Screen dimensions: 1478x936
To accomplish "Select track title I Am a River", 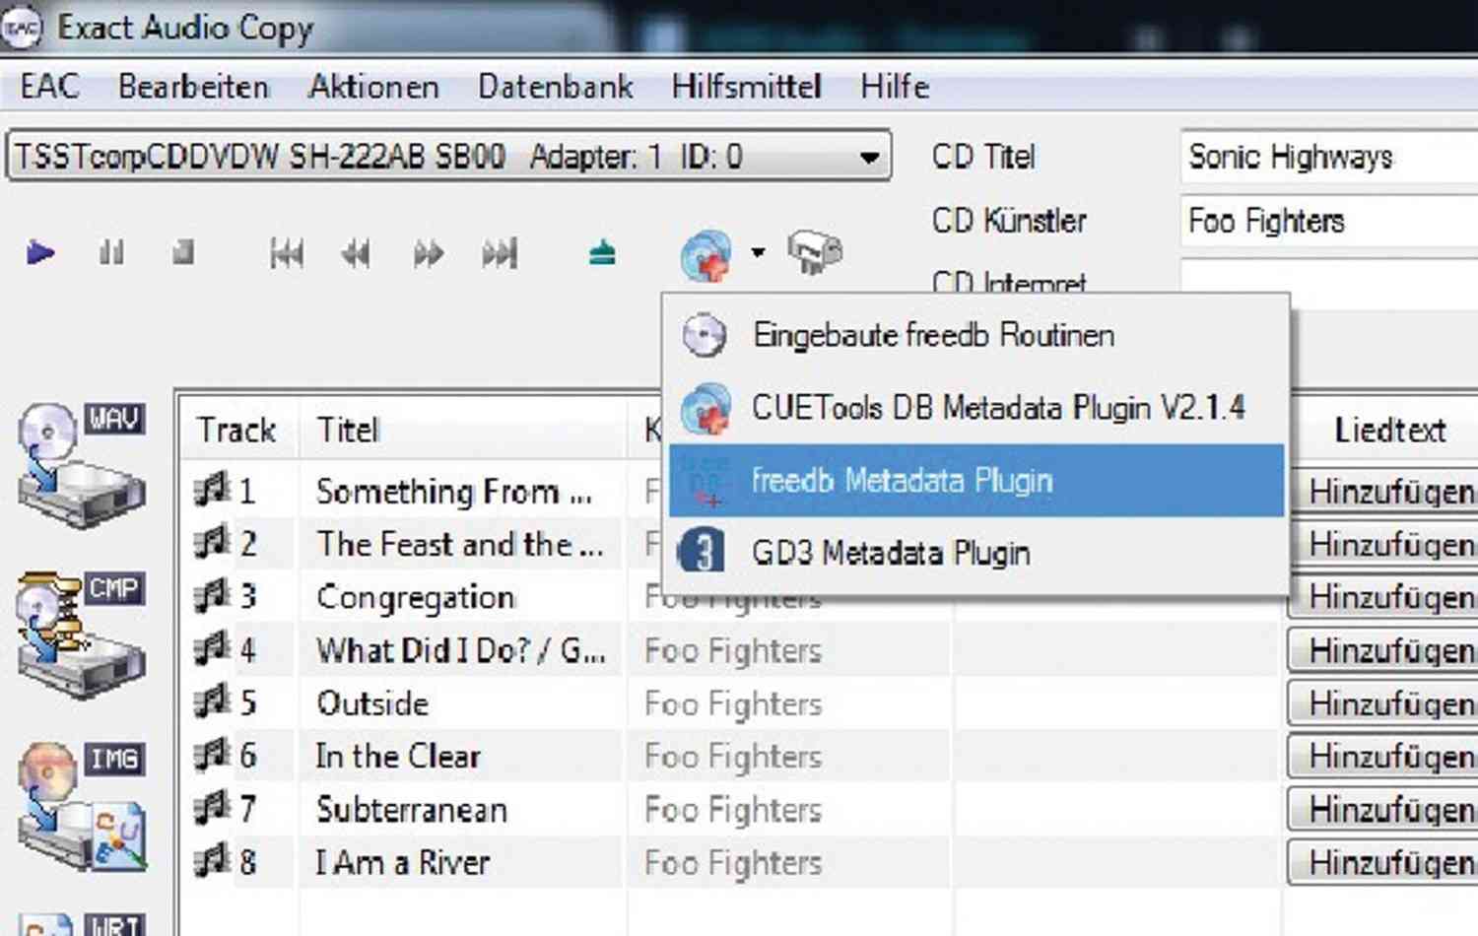I will point(402,863).
